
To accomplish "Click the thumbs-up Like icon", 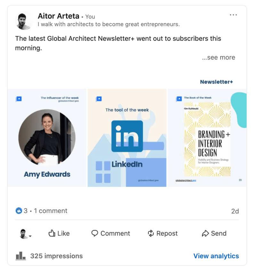I will pyautogui.click(x=52, y=233).
